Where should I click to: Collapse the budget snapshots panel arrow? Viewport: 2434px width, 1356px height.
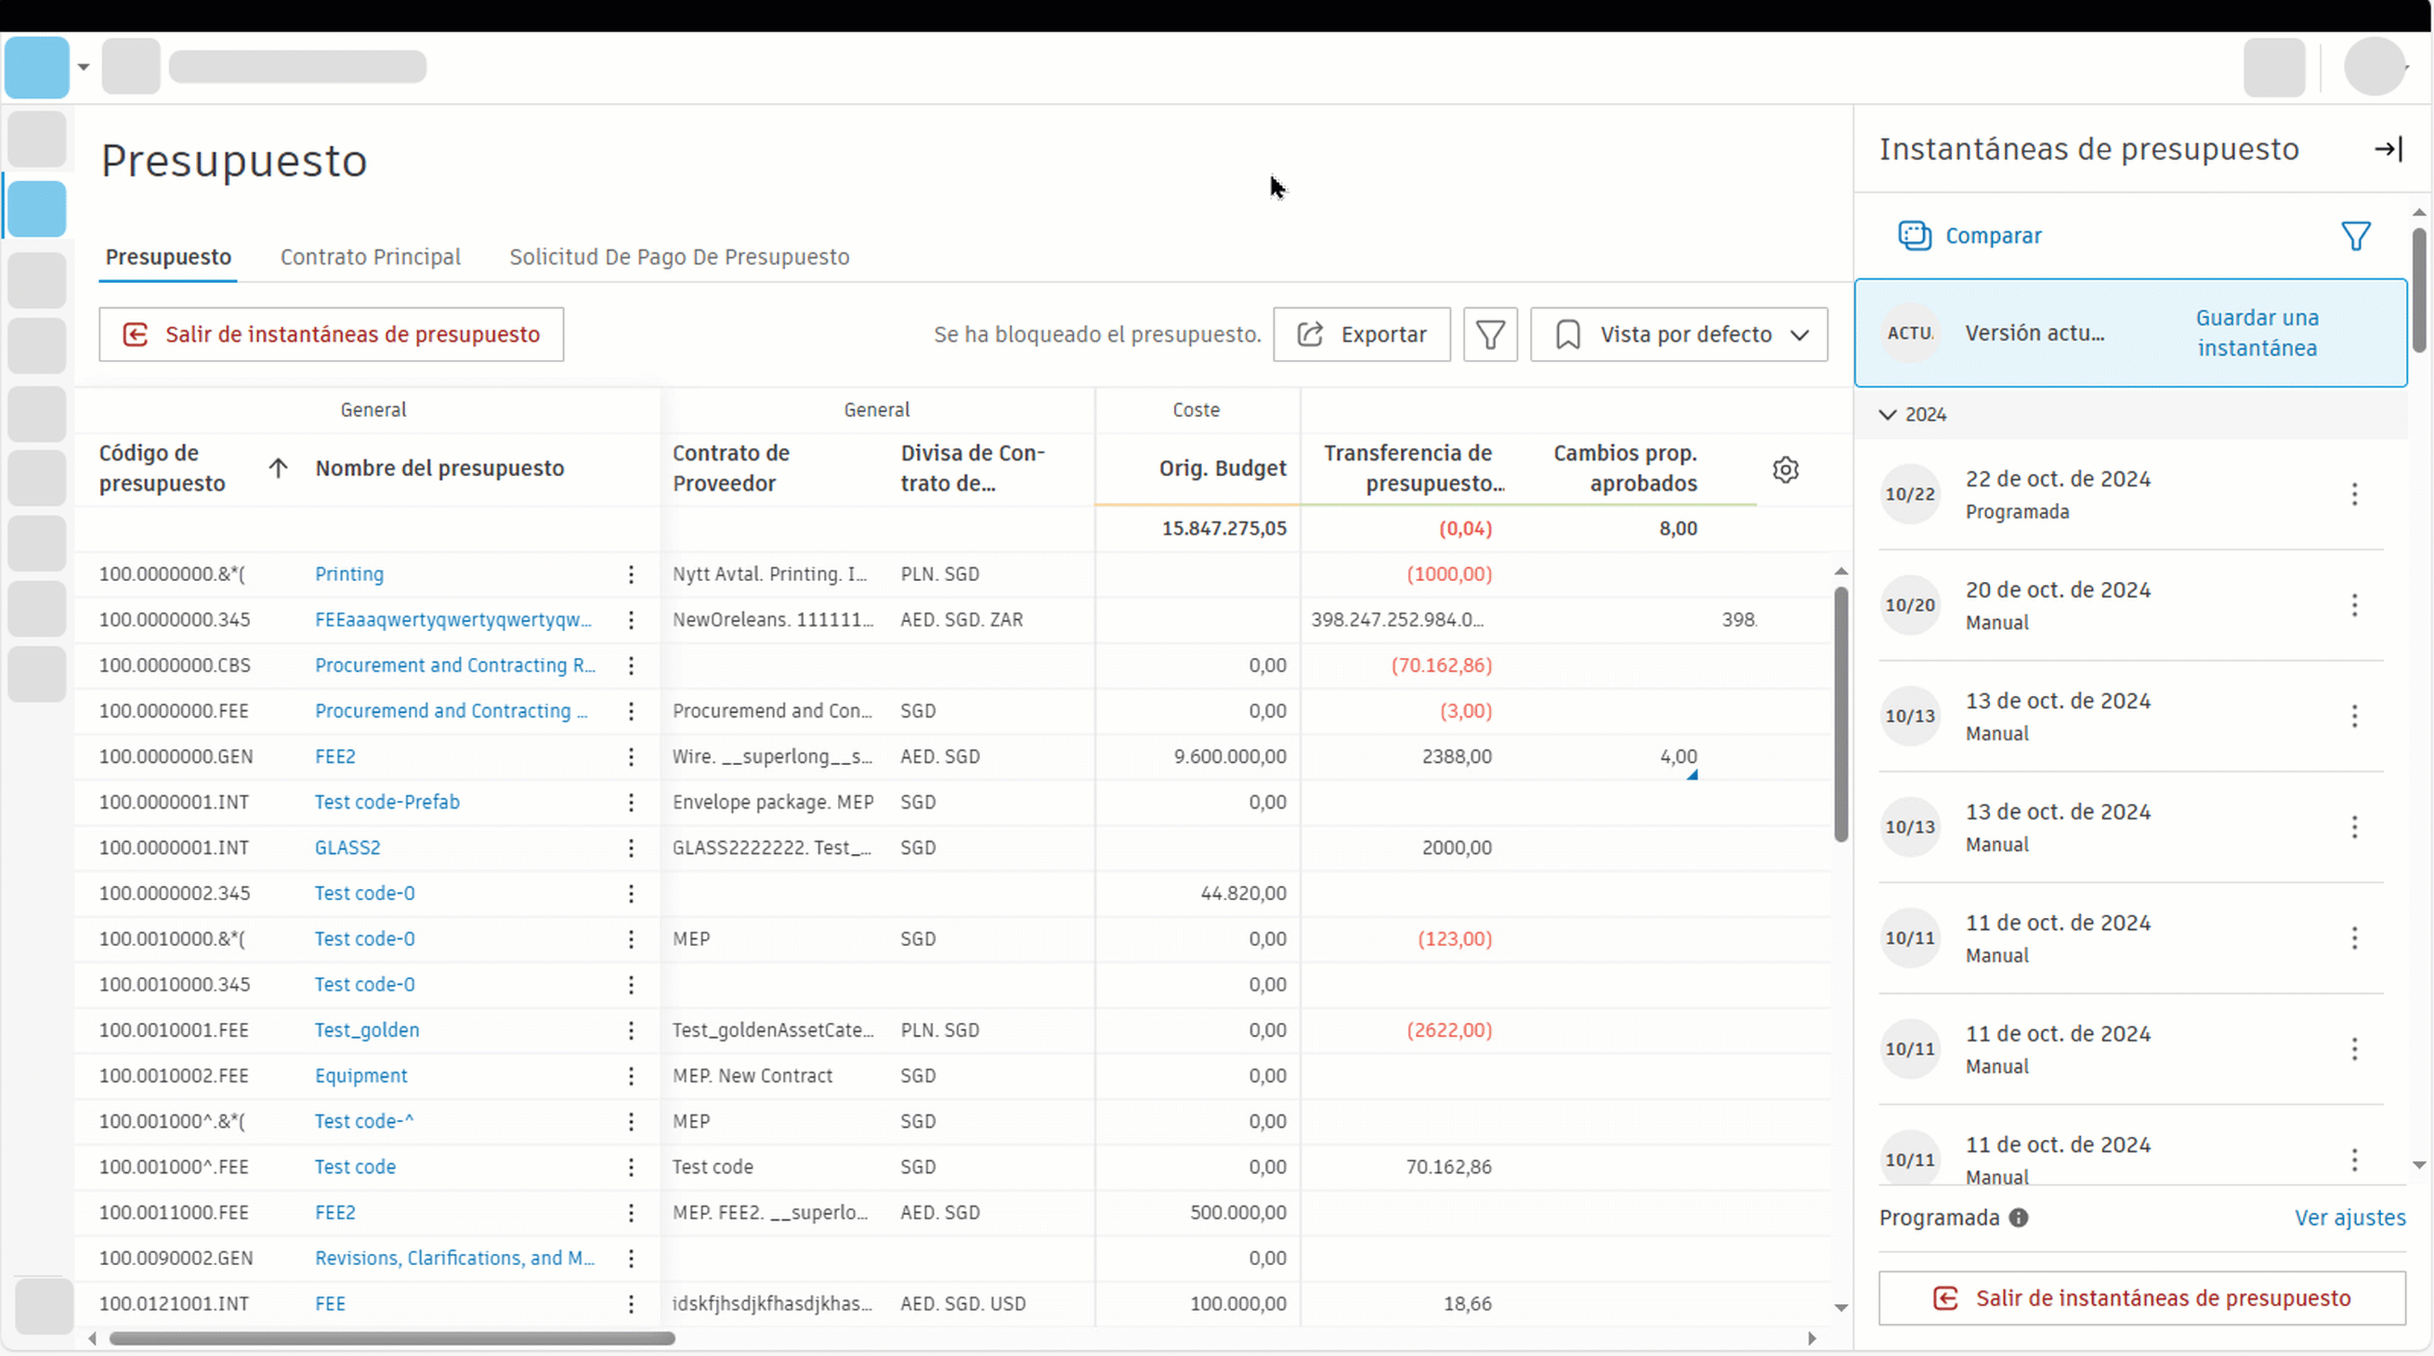tap(2387, 149)
